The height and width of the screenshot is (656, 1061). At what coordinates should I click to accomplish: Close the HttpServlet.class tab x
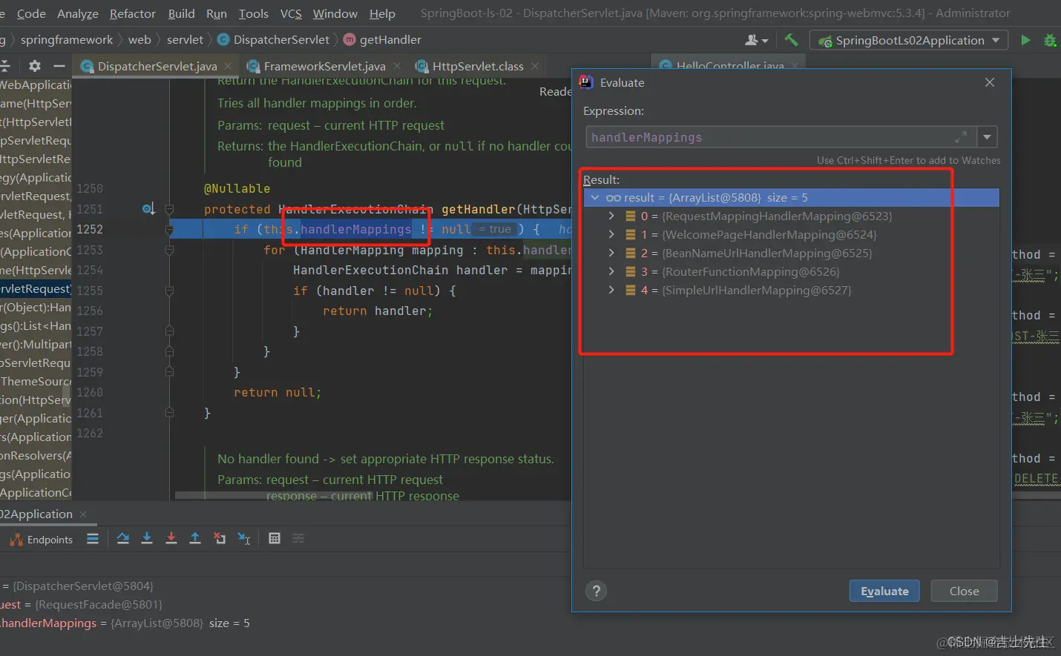pos(535,66)
